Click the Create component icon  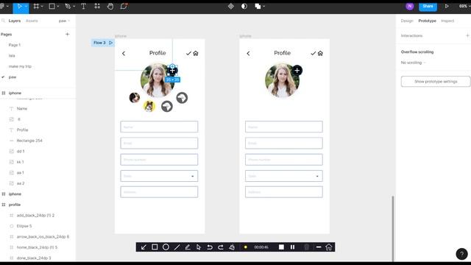coord(230,7)
